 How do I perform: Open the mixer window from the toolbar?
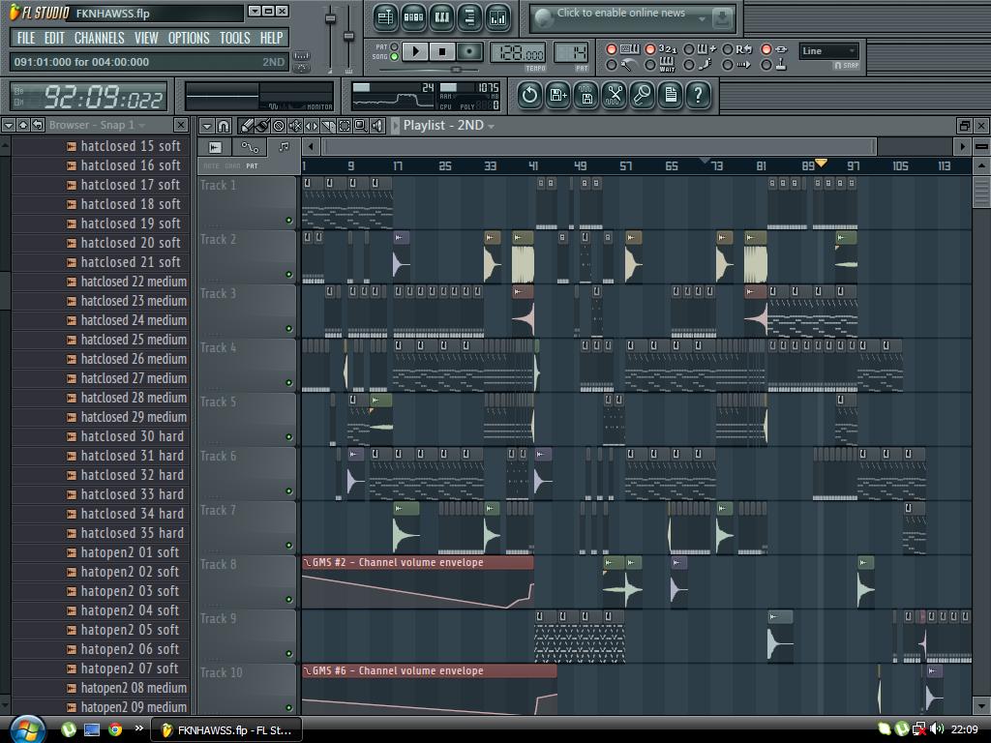[x=497, y=17]
